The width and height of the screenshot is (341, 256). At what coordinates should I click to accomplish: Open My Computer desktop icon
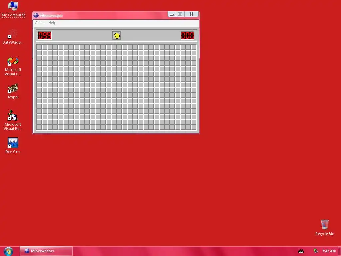(13, 9)
